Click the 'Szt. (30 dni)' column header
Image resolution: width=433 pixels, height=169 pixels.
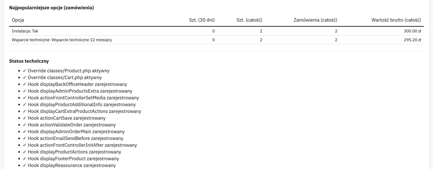[x=202, y=20]
